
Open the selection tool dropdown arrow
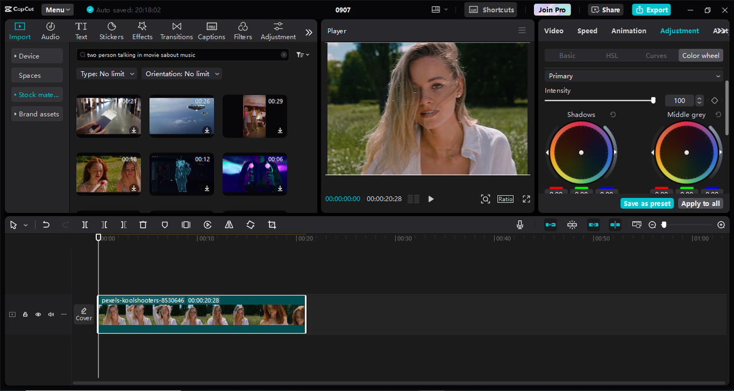click(26, 226)
